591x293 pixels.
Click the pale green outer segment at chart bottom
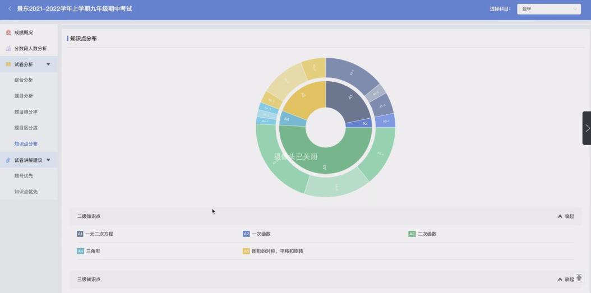point(336,184)
